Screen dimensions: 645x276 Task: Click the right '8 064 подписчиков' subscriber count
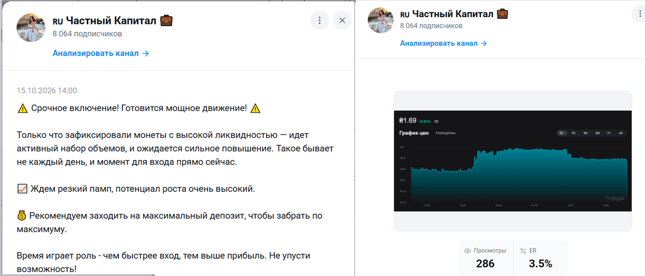click(x=431, y=26)
